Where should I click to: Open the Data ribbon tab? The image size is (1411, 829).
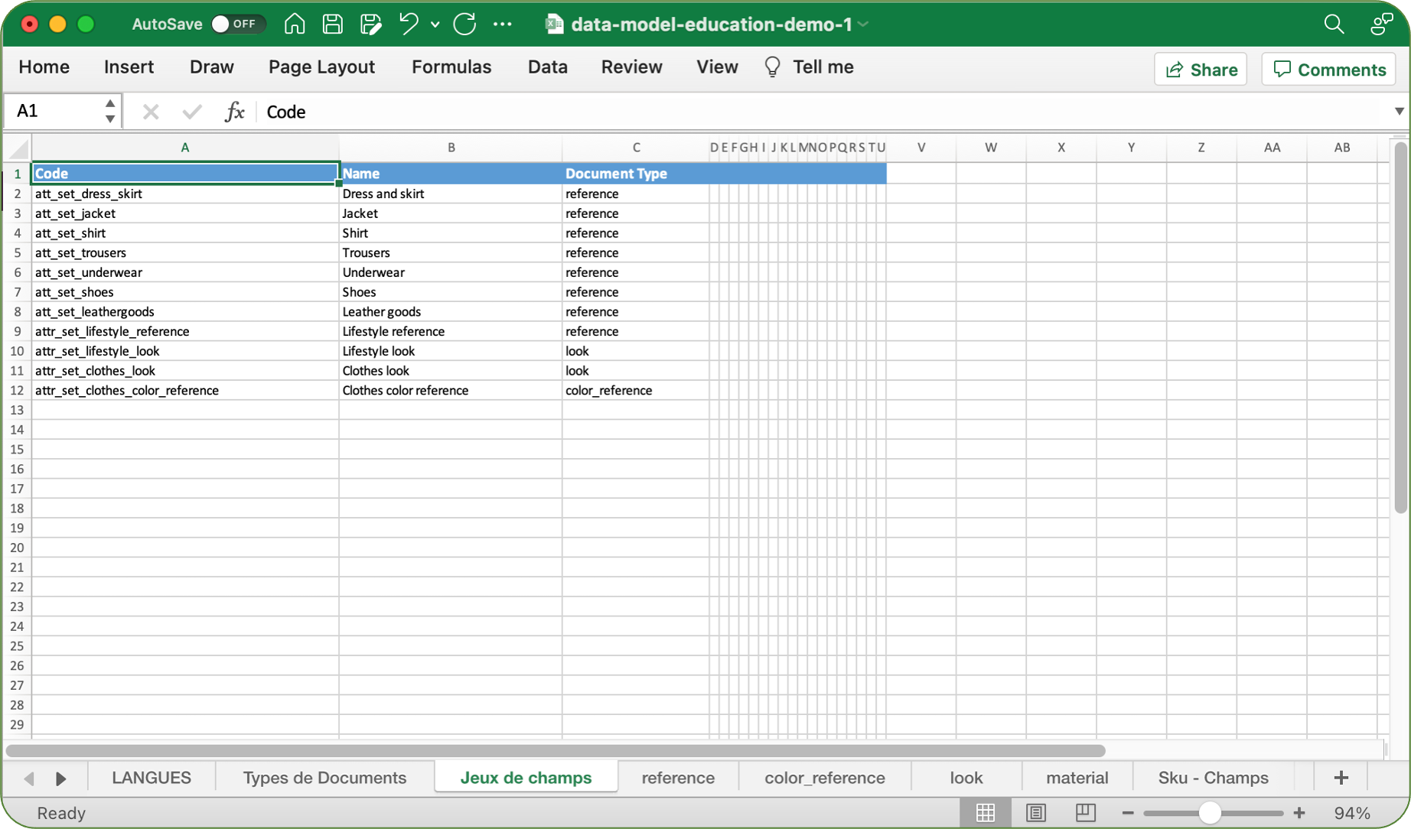(x=547, y=67)
